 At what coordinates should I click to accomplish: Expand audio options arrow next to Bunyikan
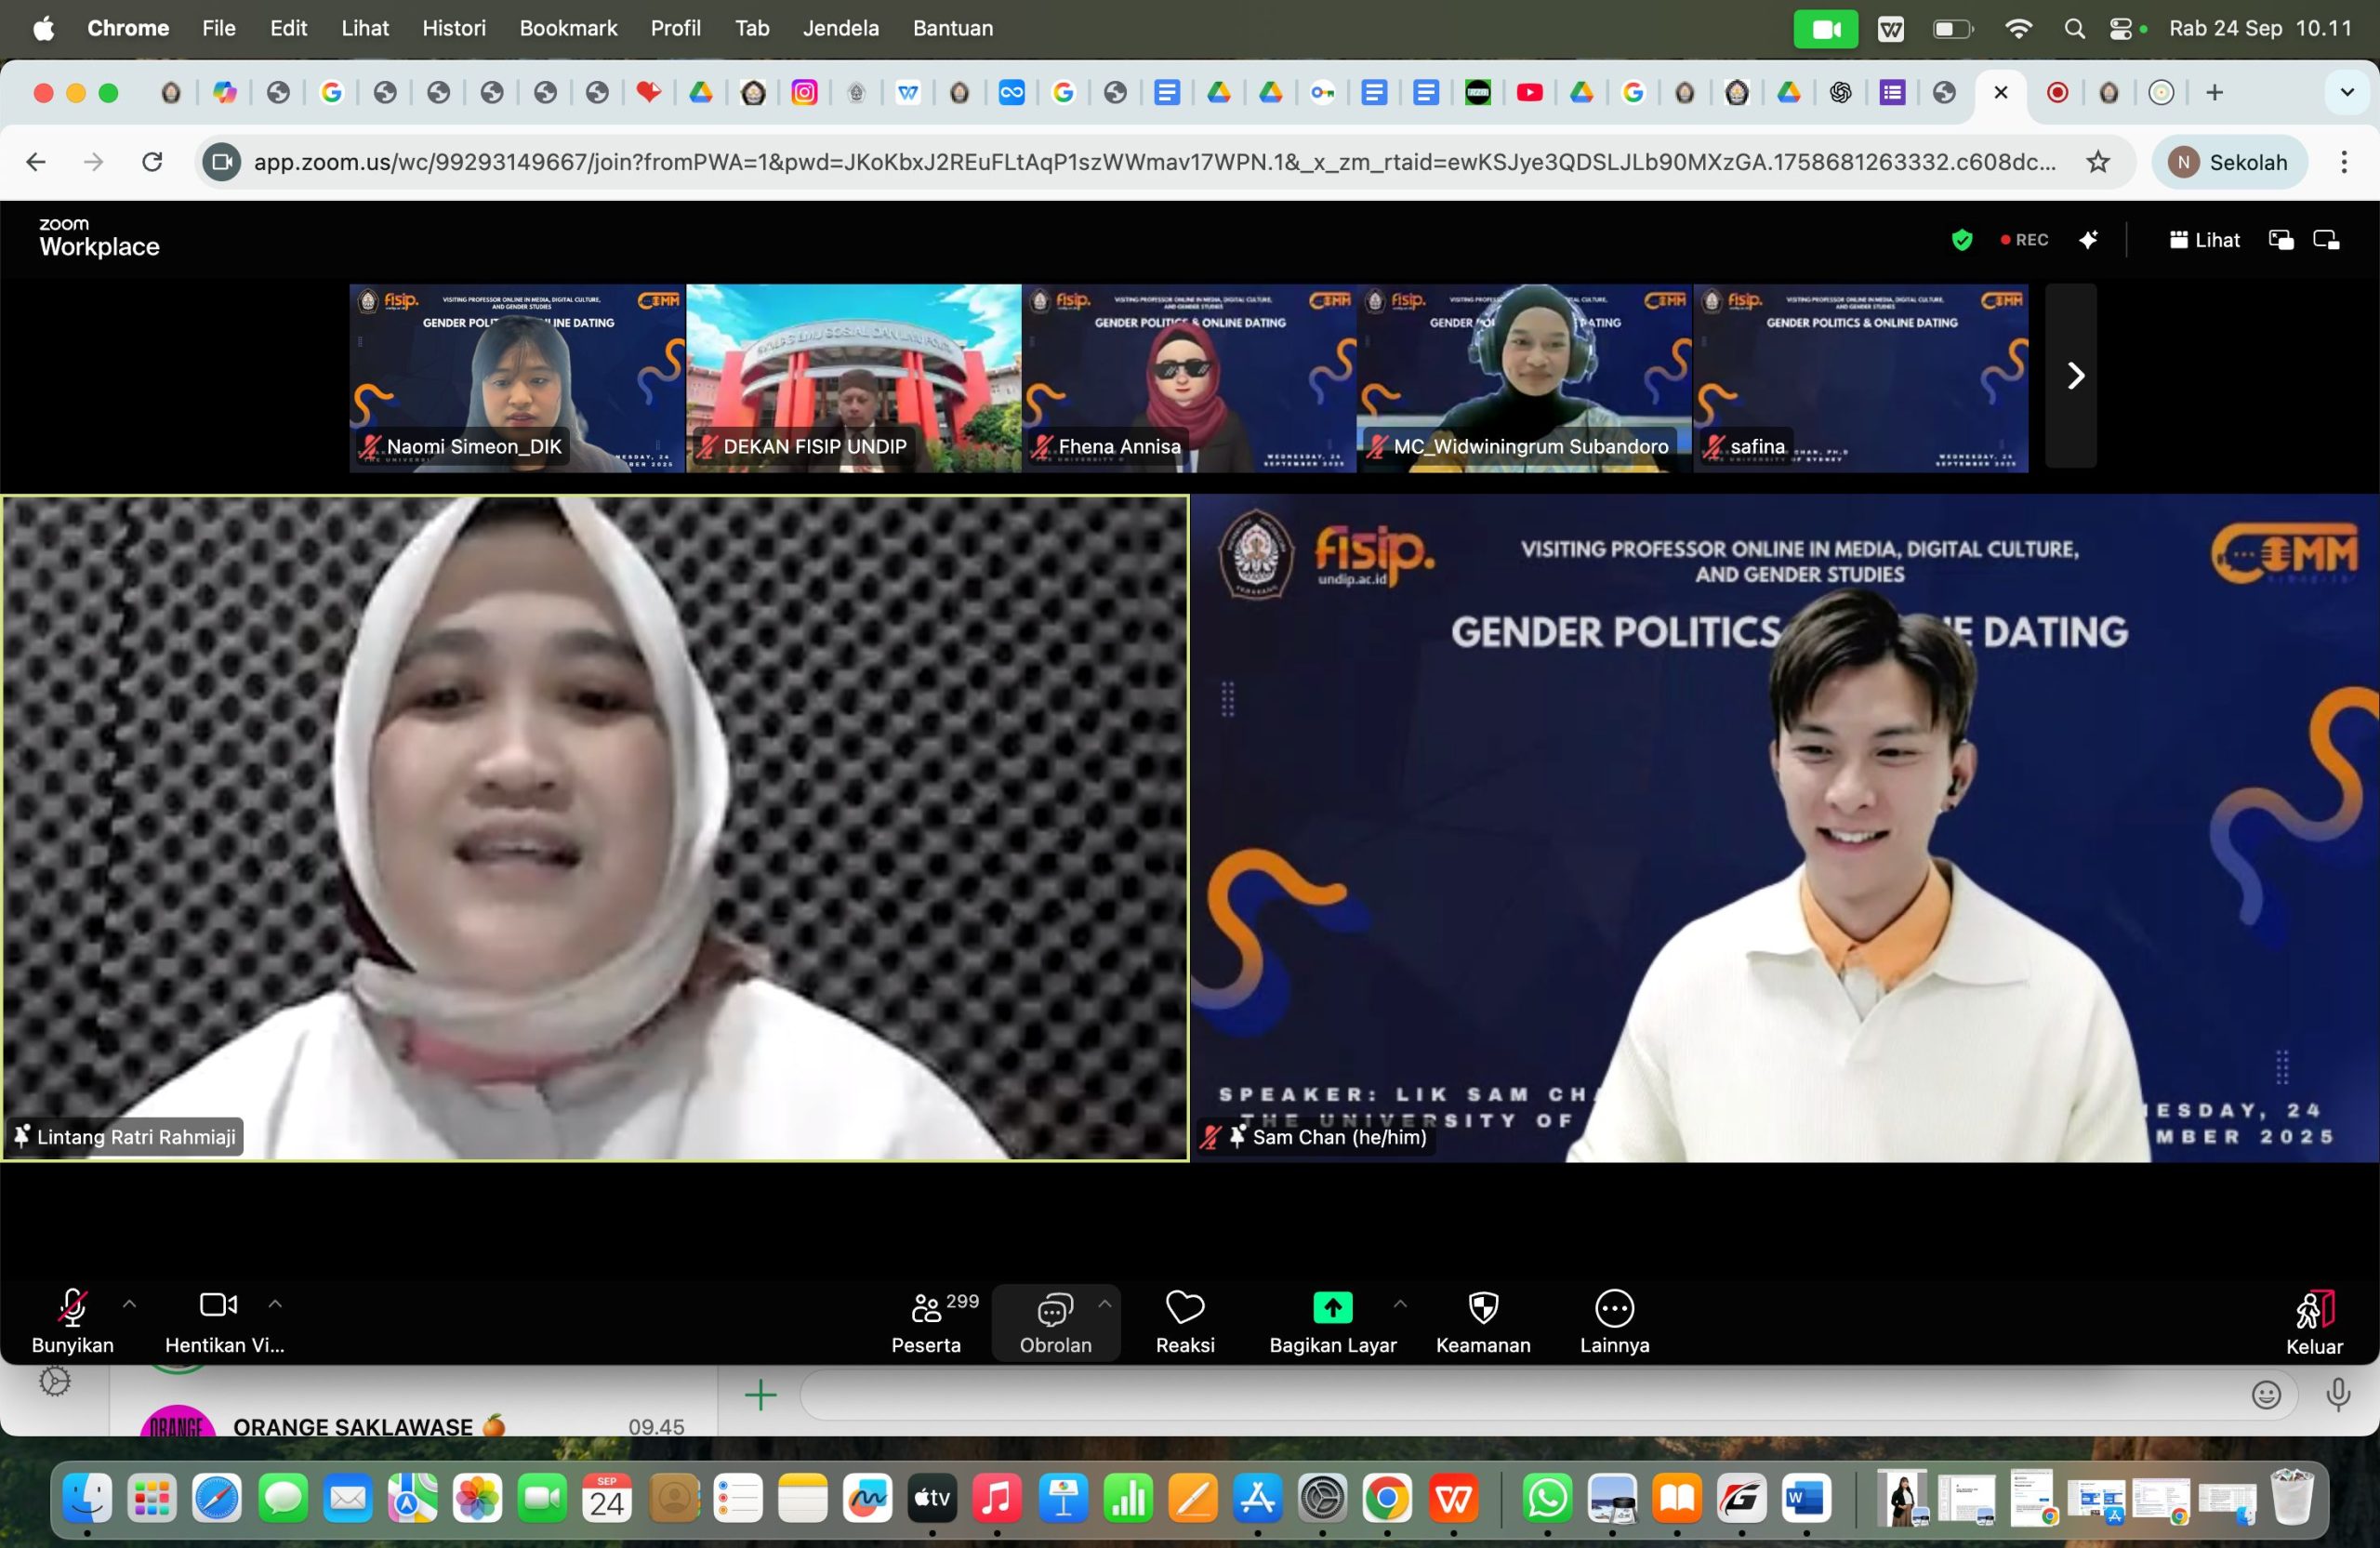(x=129, y=1304)
